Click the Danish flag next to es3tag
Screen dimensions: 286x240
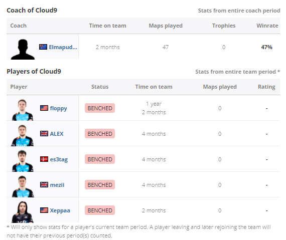[44, 159]
